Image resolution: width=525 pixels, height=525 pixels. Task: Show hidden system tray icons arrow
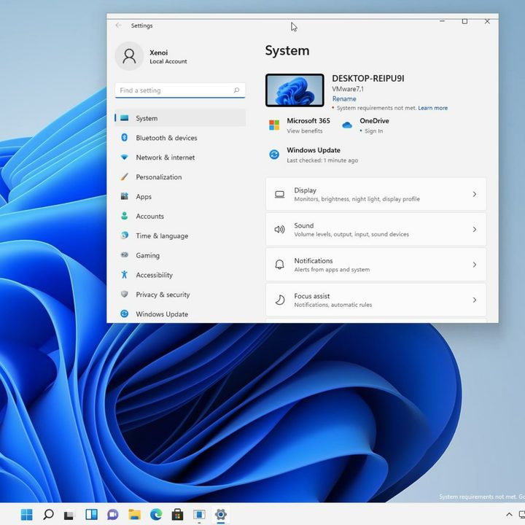point(509,515)
